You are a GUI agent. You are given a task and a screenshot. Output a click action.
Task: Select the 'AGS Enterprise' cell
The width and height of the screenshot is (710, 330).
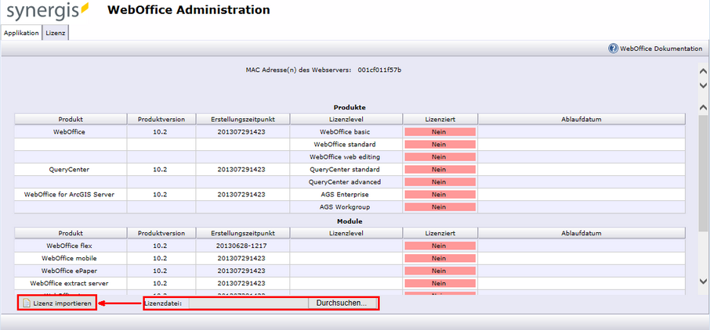click(x=346, y=195)
